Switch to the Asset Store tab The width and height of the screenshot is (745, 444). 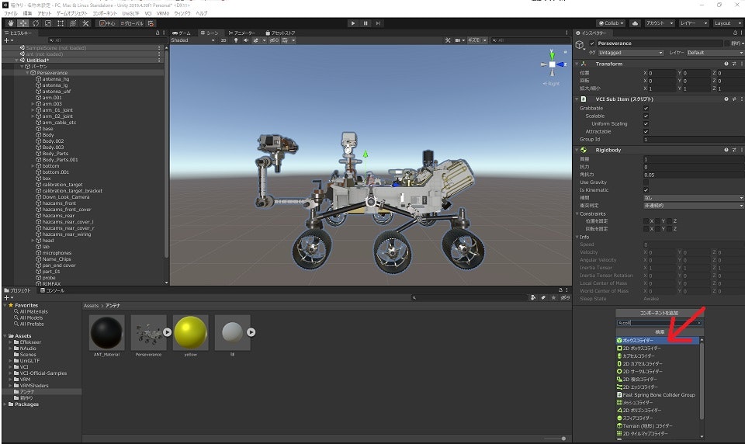coord(280,33)
